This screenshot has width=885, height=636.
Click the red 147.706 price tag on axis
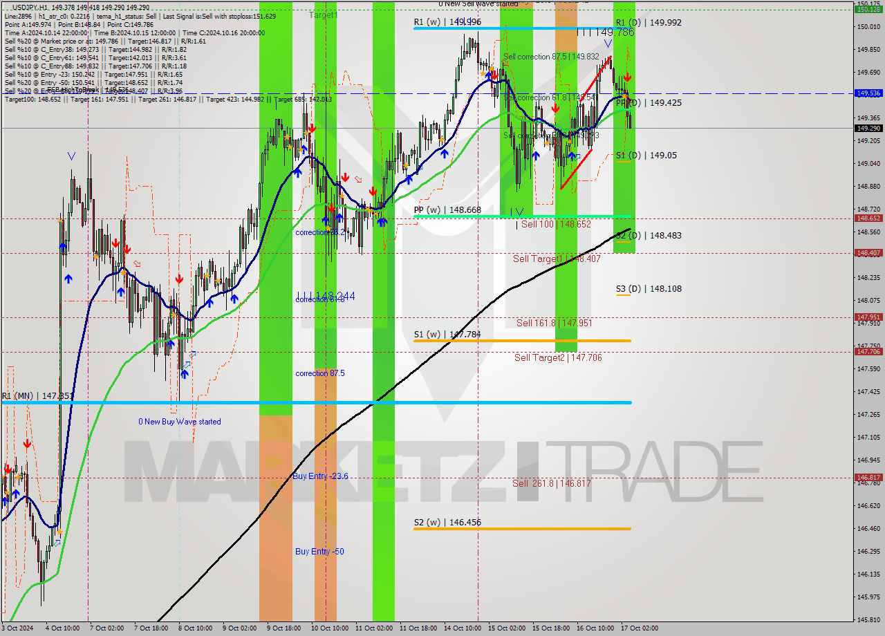pyautogui.click(x=868, y=352)
